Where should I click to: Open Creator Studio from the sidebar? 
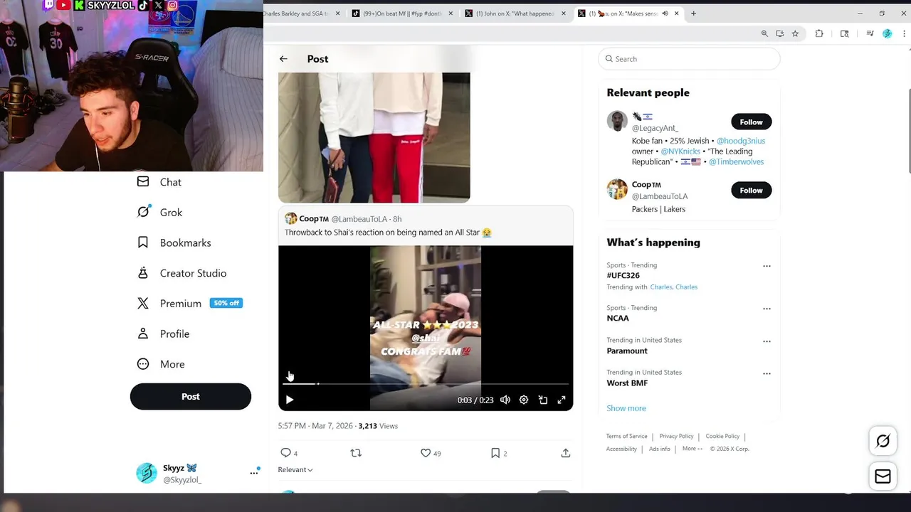click(181, 273)
